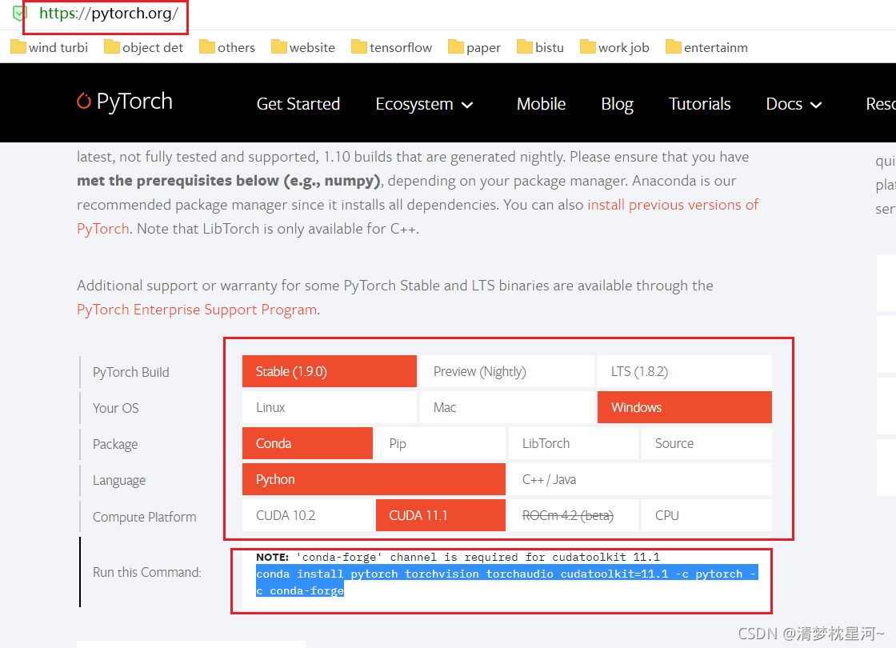Screen dimensions: 896x648
Task: Click the conda-forge channel NOTE text
Action: coord(458,557)
